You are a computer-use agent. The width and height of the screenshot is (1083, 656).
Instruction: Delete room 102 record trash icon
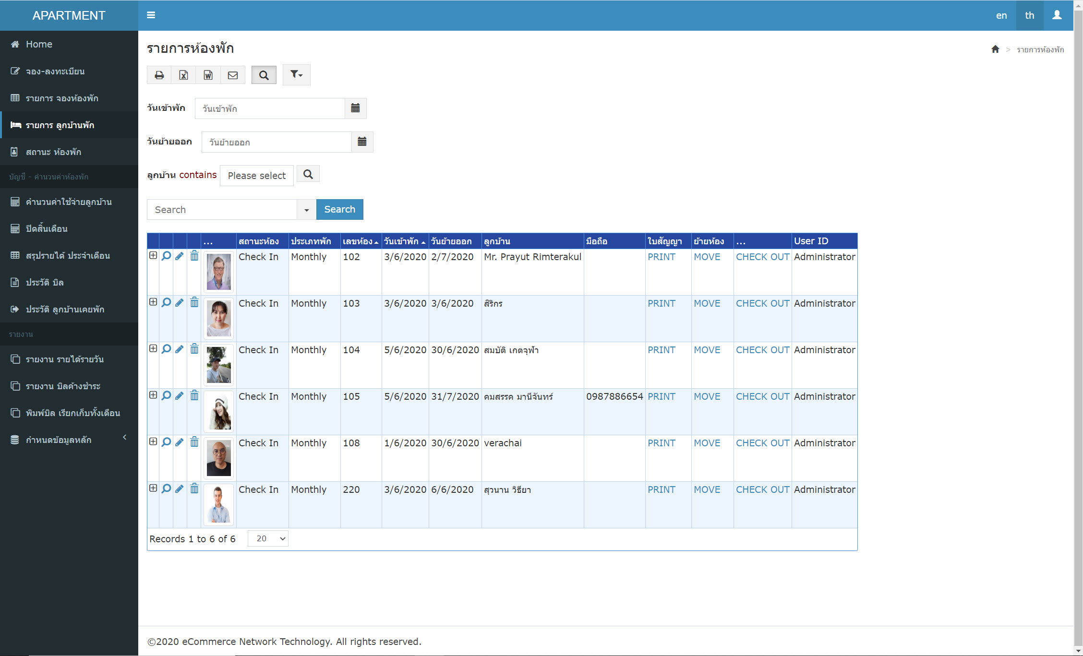tap(194, 256)
